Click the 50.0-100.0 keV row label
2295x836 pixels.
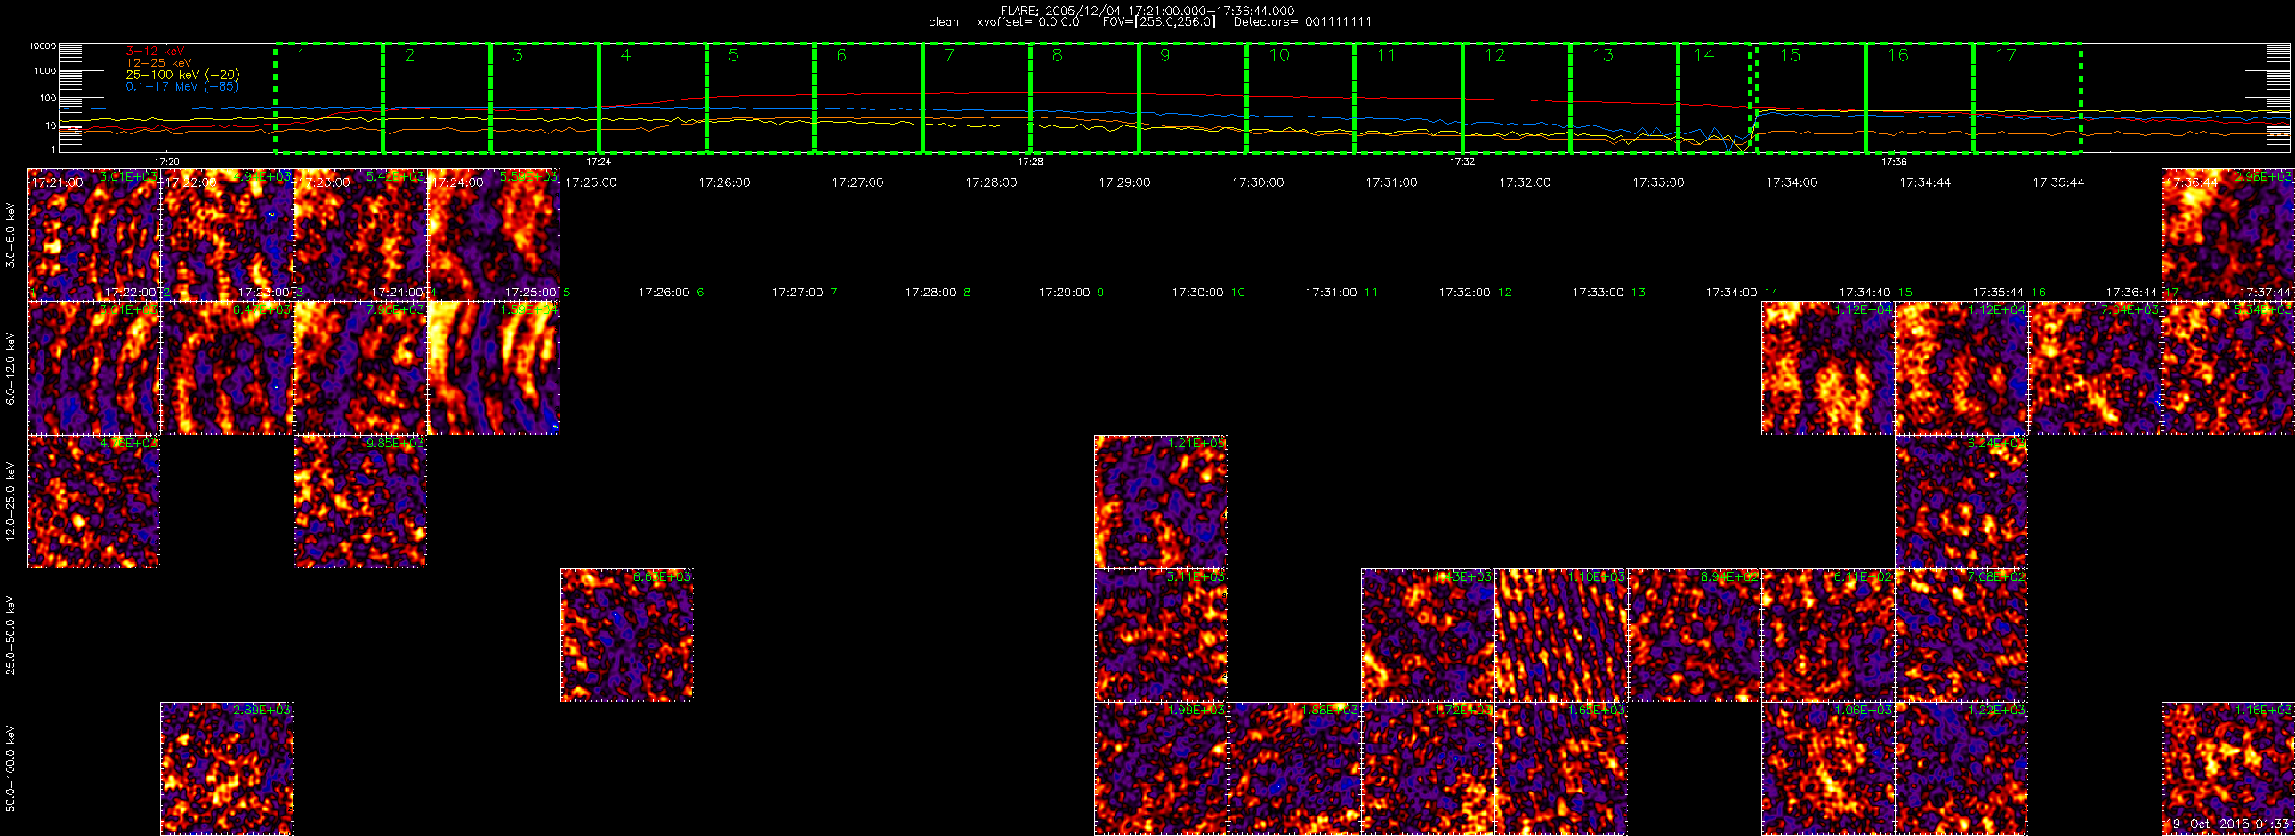coord(11,768)
